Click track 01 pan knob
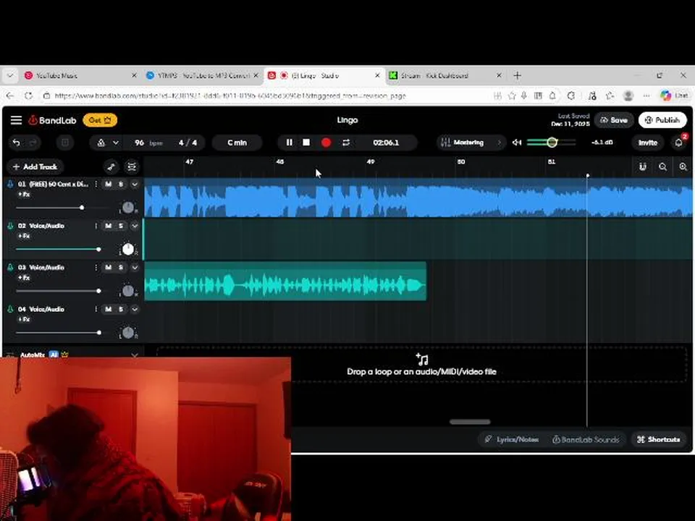Image resolution: width=695 pixels, height=521 pixels. click(127, 208)
